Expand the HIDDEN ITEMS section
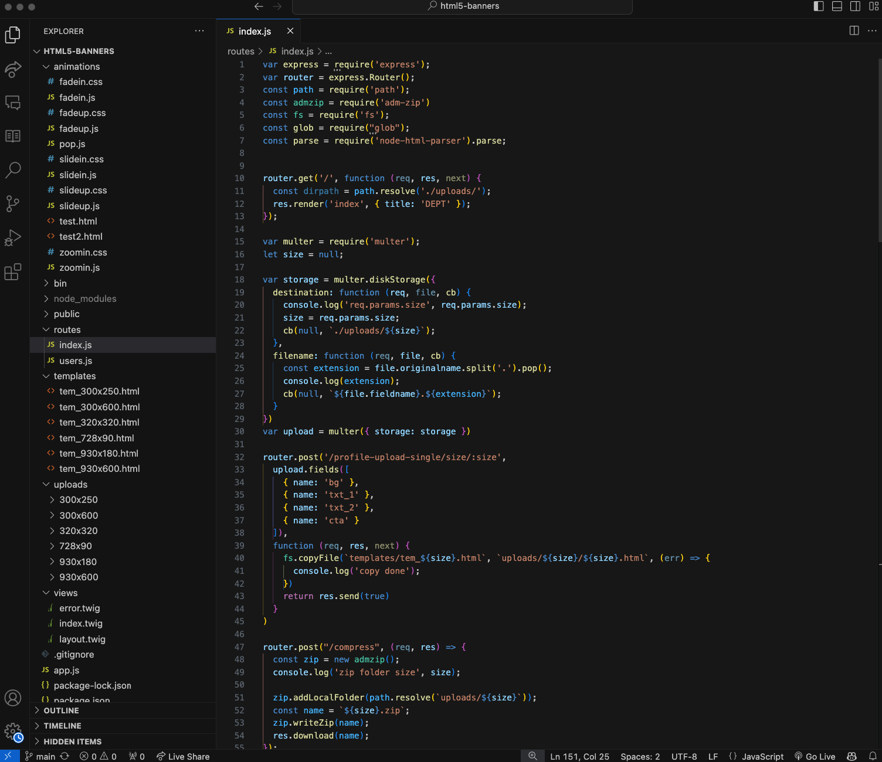 tap(123, 741)
